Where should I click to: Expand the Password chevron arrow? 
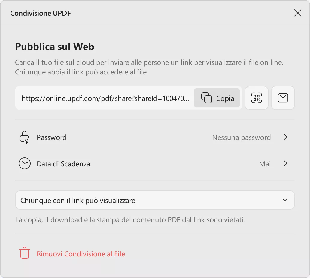click(285, 137)
